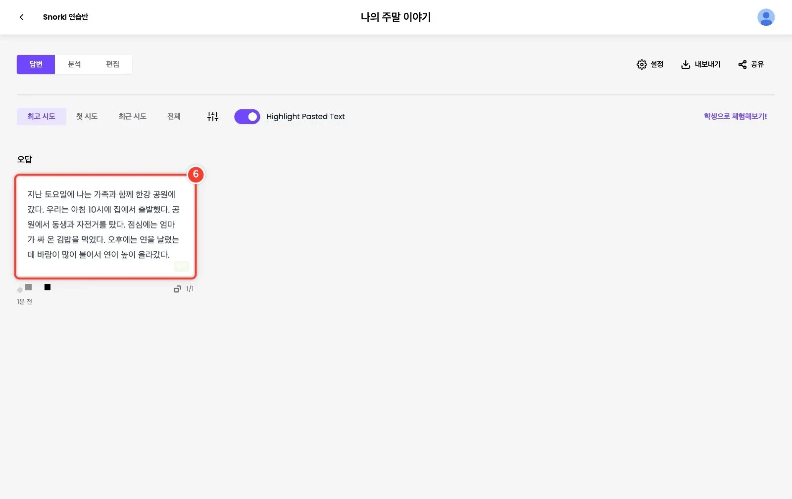The image size is (792, 499).
Task: Select the 전체 filter
Action: (174, 117)
